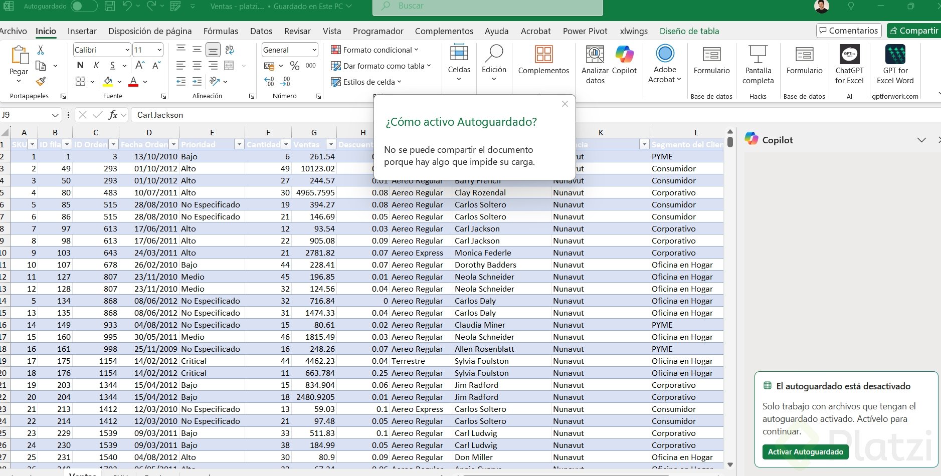Open Prioridad column filter dropdown
The image size is (941, 476).
click(x=239, y=145)
